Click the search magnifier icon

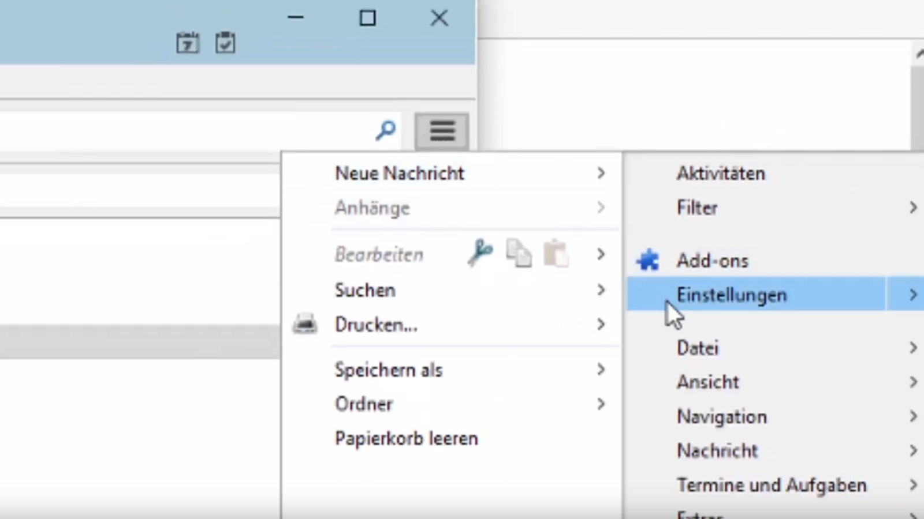385,131
